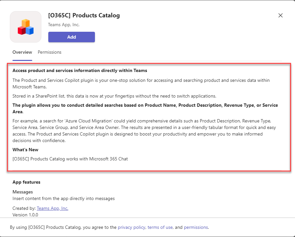Click 'Stored in a SharePoint list' sentence

pyautogui.click(x=114, y=96)
